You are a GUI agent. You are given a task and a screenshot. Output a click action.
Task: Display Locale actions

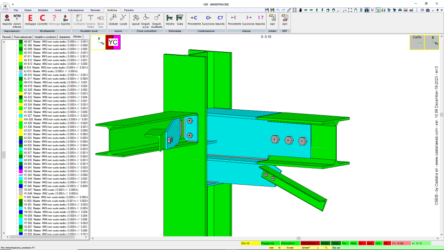click(x=123, y=20)
